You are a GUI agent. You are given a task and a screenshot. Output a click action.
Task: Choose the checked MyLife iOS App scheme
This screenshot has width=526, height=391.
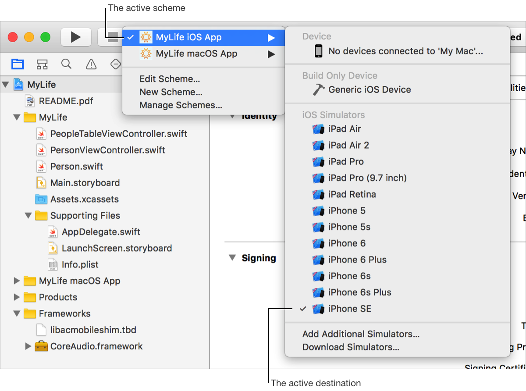point(188,37)
